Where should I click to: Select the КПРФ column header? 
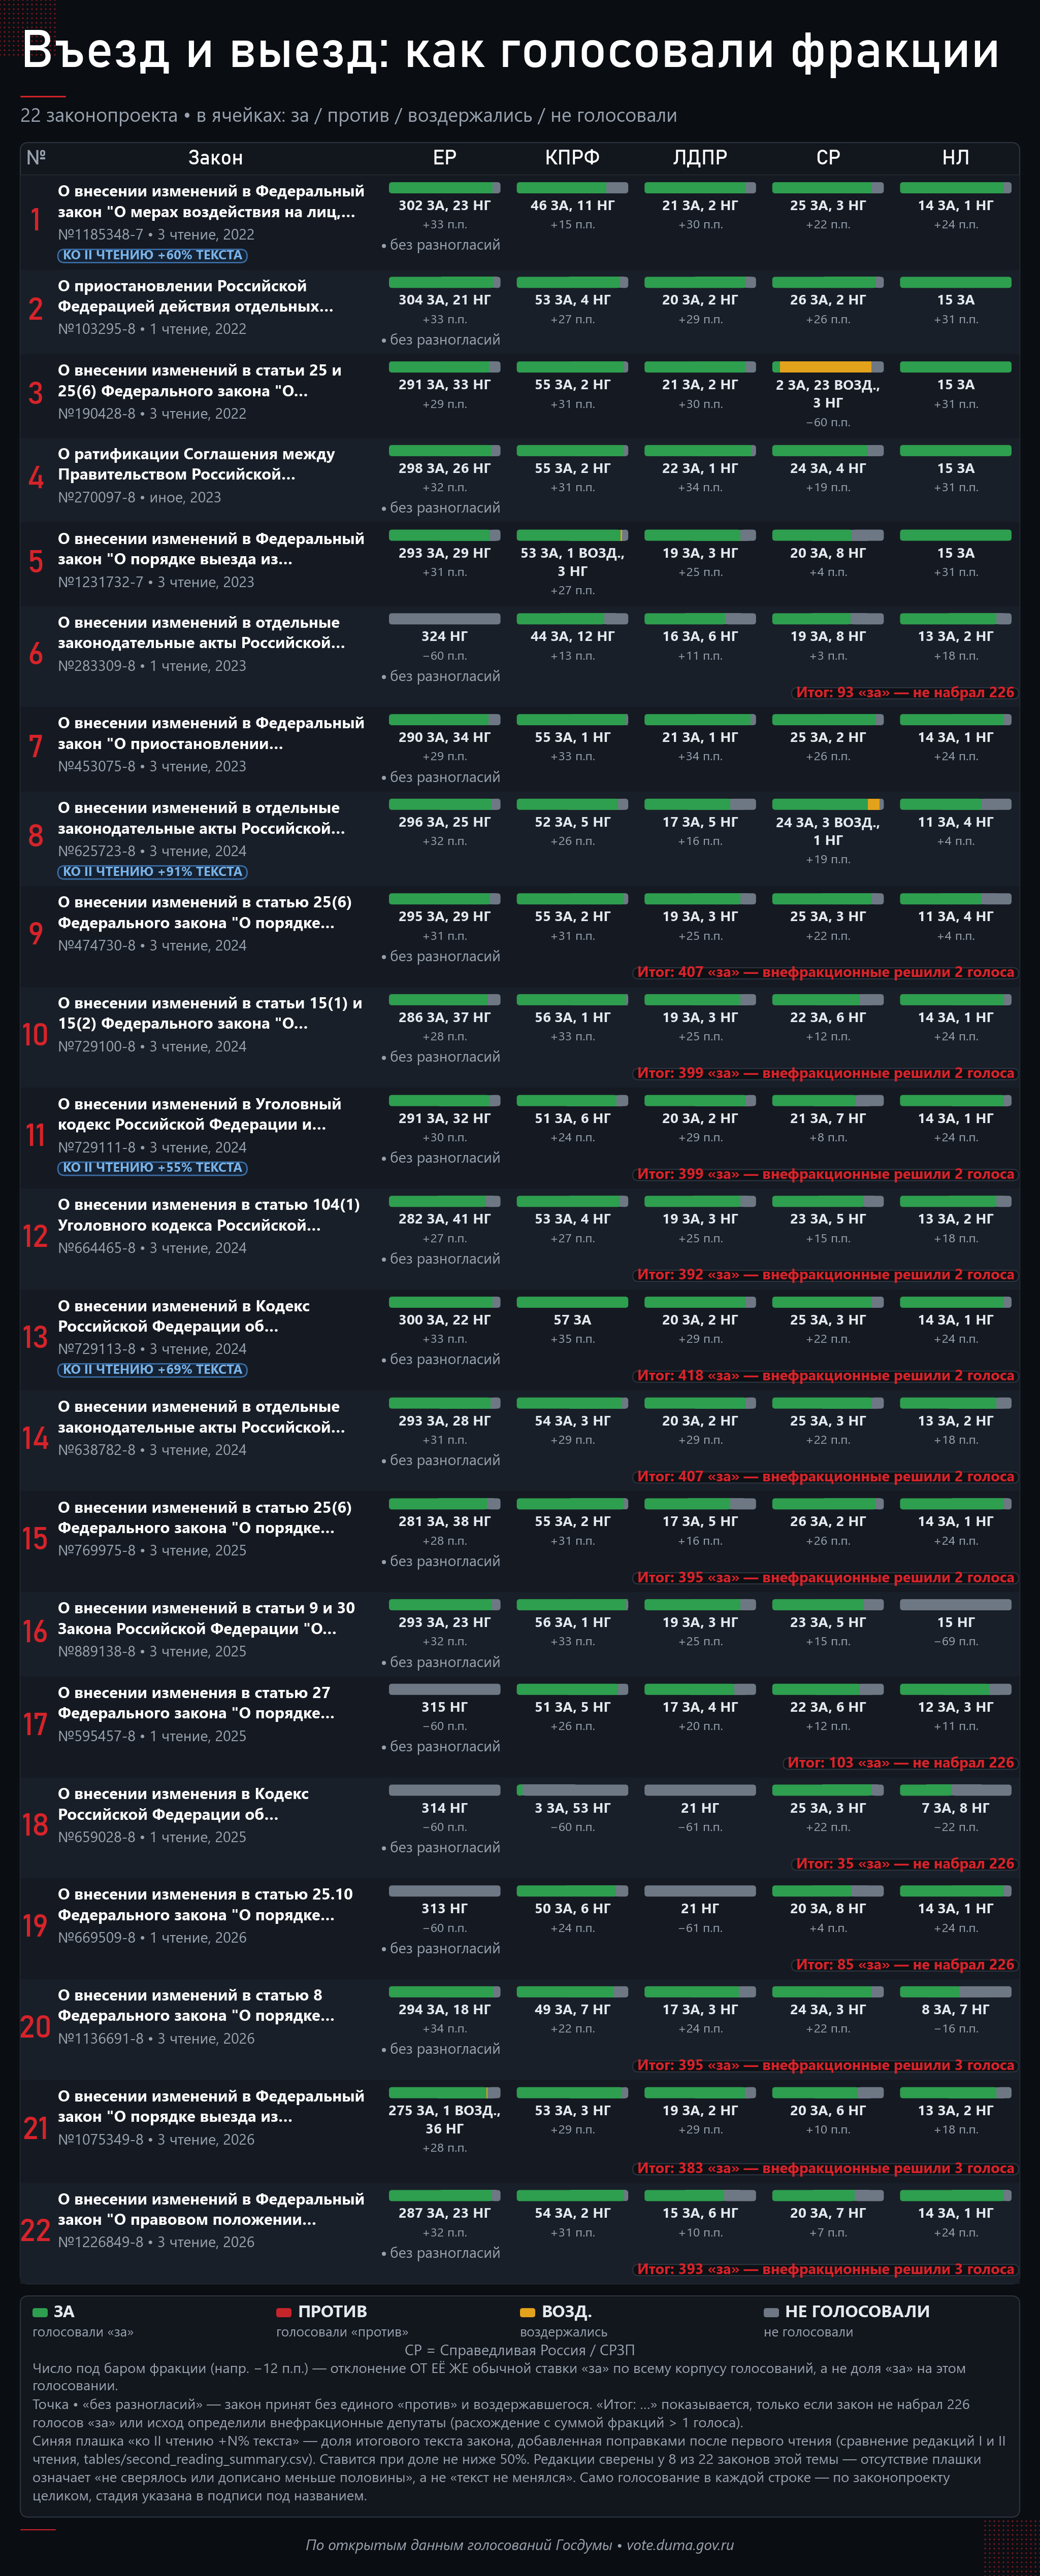pos(572,158)
